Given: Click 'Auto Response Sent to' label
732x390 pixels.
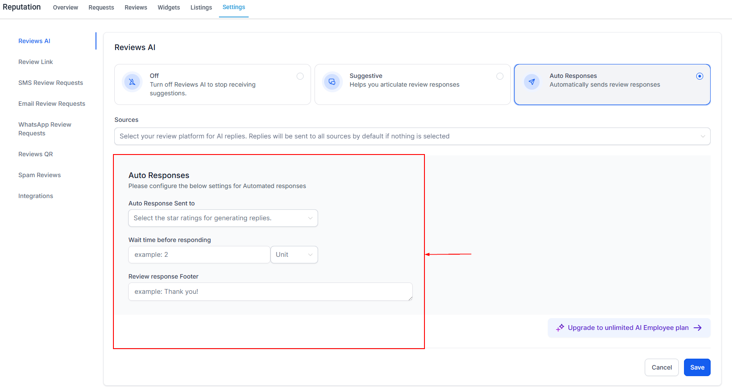Looking at the screenshot, I should point(162,203).
